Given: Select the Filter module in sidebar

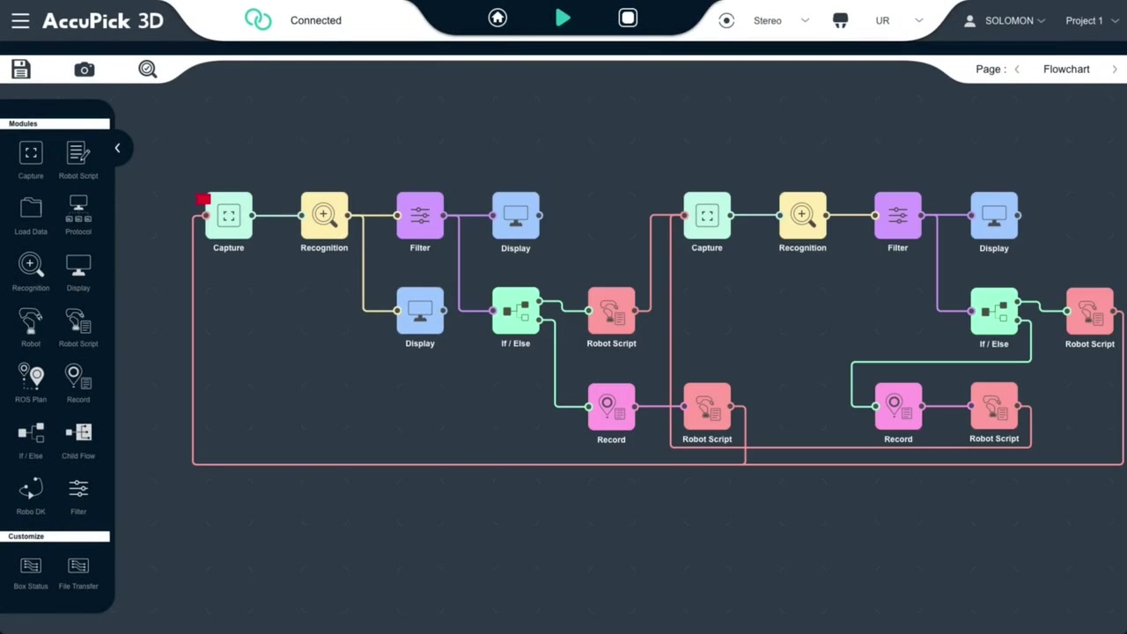Looking at the screenshot, I should point(78,496).
